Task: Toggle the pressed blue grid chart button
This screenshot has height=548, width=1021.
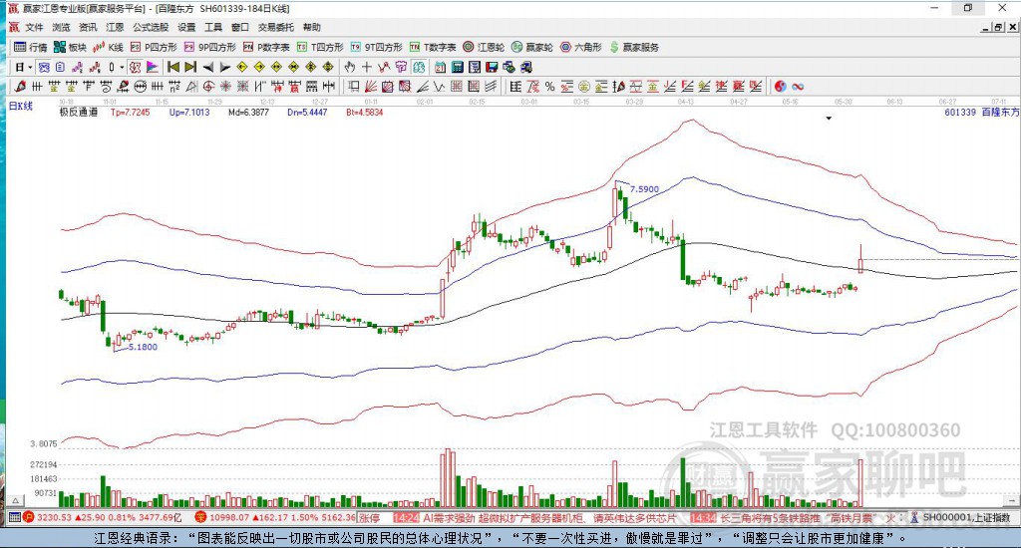Action: [x=43, y=67]
